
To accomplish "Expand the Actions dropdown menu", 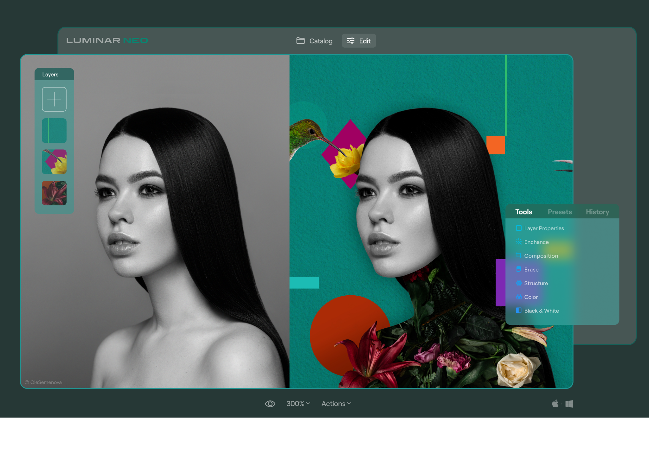I will [336, 404].
